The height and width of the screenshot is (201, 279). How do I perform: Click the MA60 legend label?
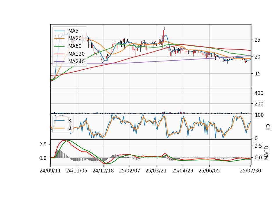[x=75, y=46]
